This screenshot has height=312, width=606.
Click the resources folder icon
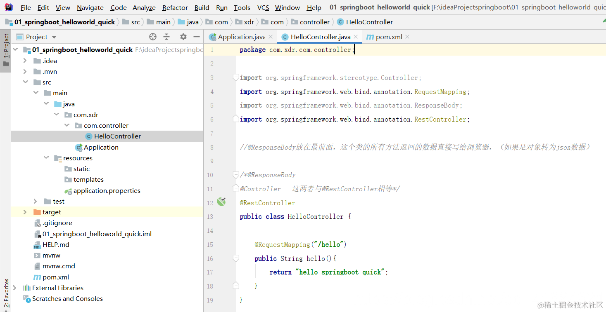[x=58, y=158]
